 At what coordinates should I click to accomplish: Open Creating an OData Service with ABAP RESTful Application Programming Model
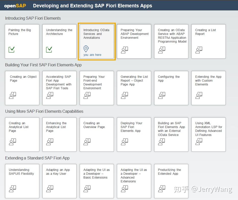171,41
